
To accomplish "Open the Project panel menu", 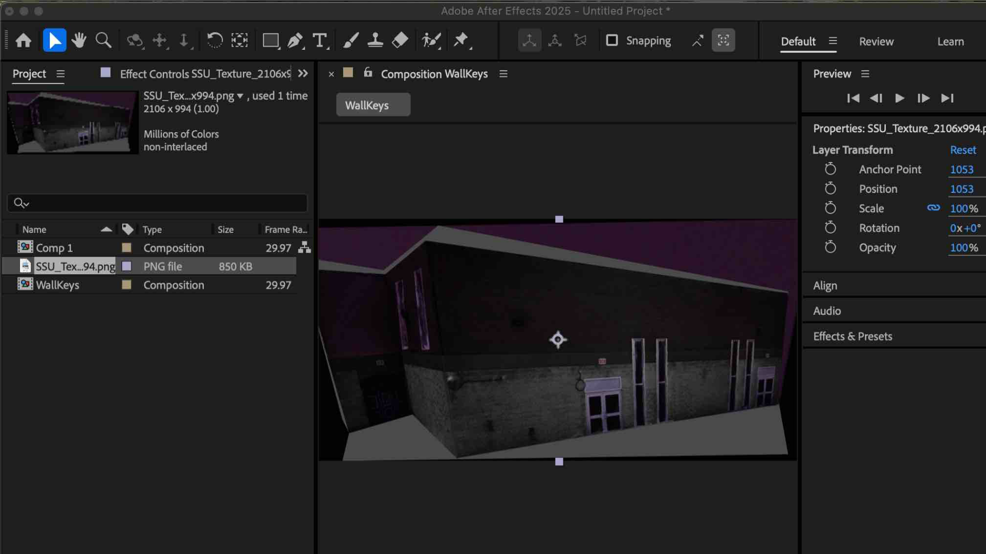I will point(61,74).
